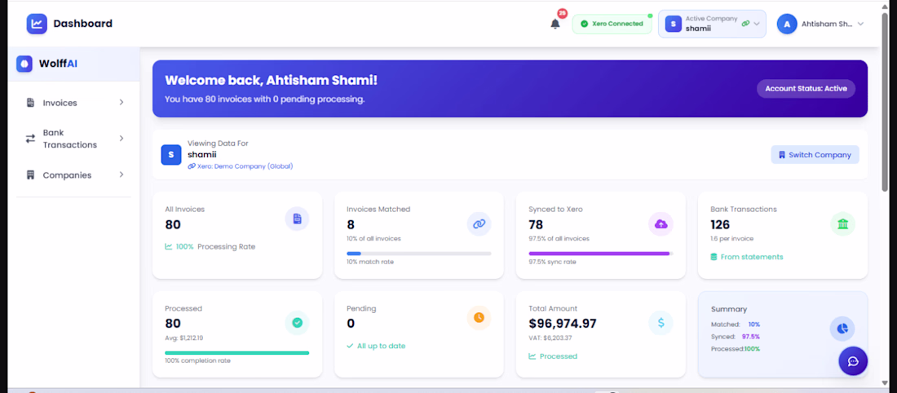
Task: Click the All Invoices document icon
Action: (297, 219)
